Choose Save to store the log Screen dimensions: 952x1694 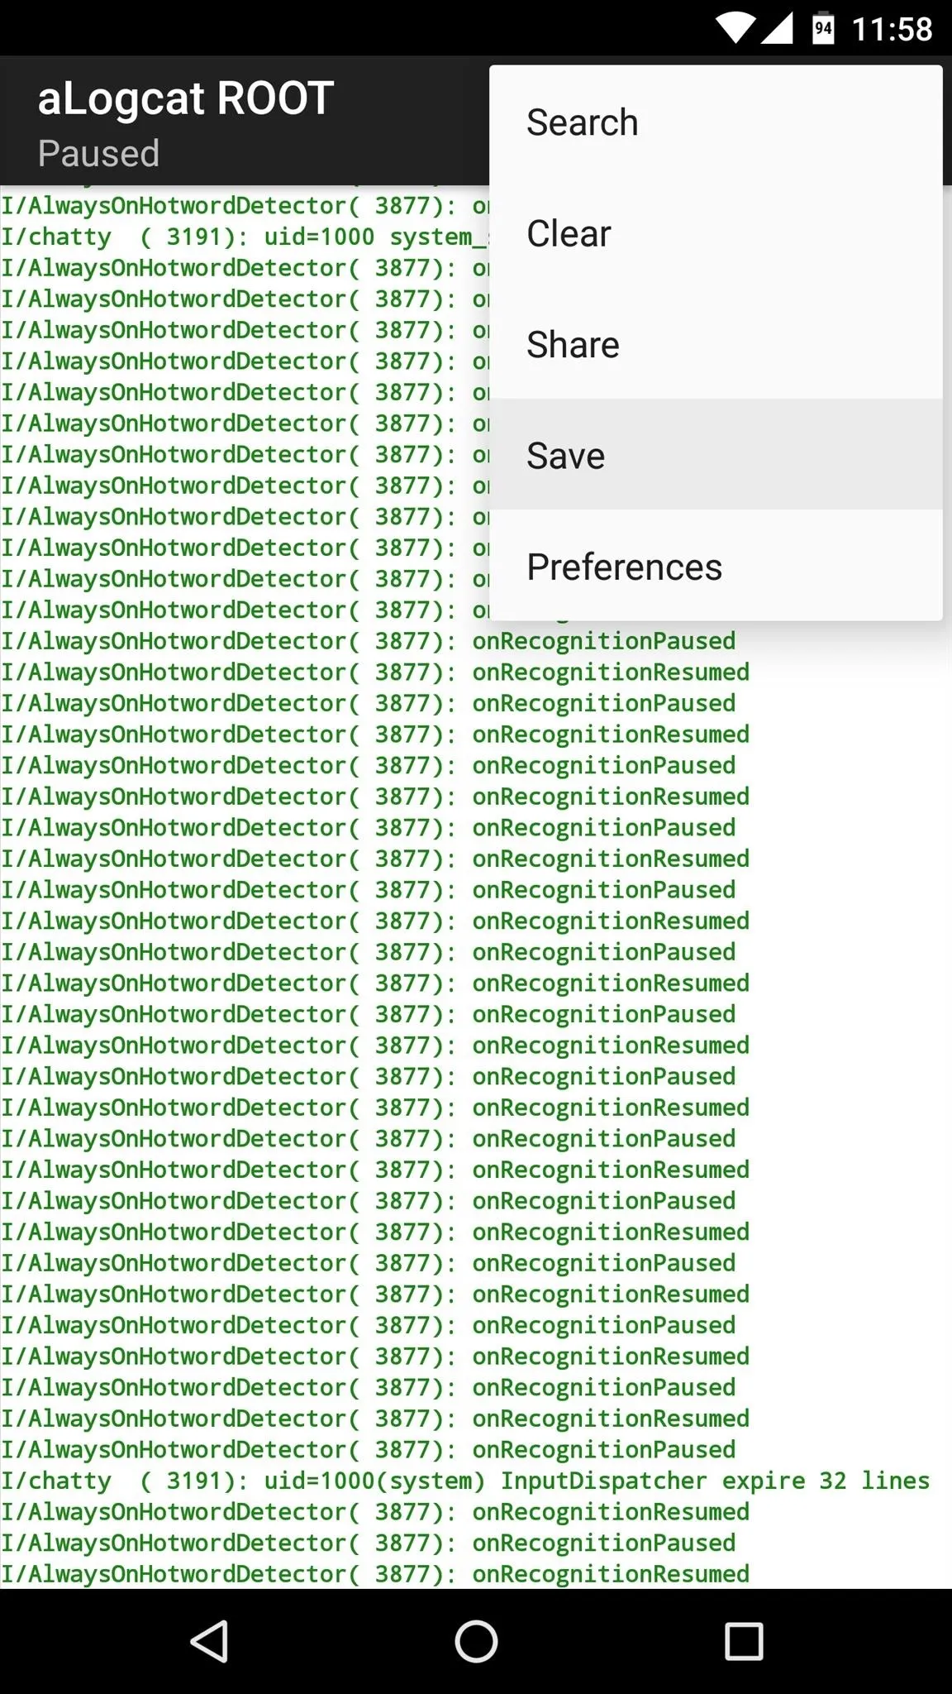[x=716, y=455]
